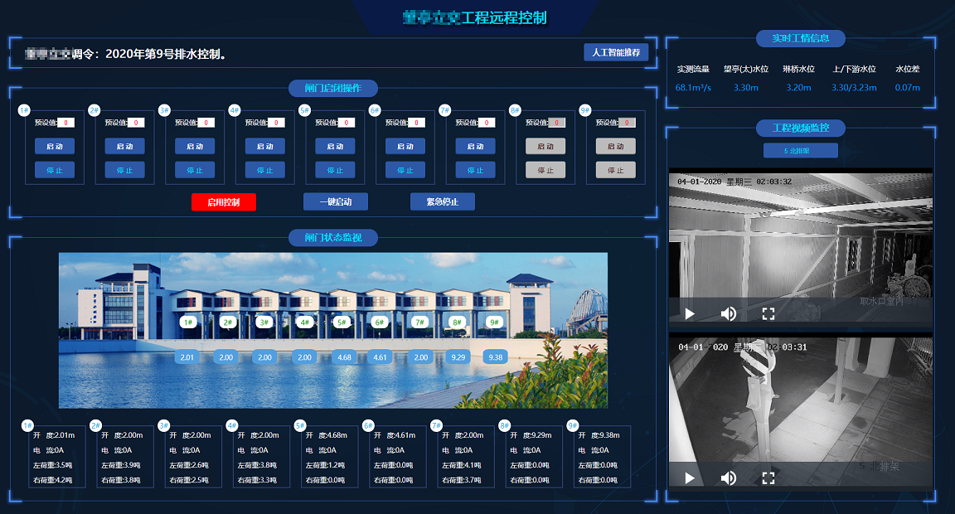Click the greyed 启动 button of gate 8#

tap(545, 146)
